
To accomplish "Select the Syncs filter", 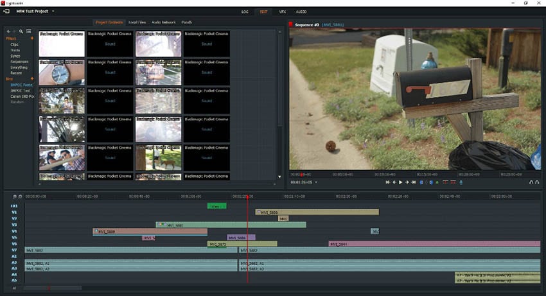I will tap(15, 56).
